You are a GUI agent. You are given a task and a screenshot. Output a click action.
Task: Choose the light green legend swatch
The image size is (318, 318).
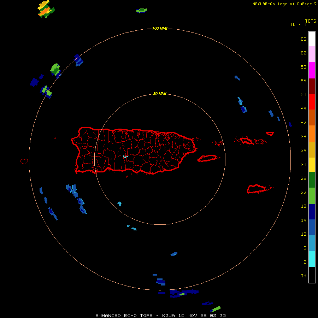point(312,196)
